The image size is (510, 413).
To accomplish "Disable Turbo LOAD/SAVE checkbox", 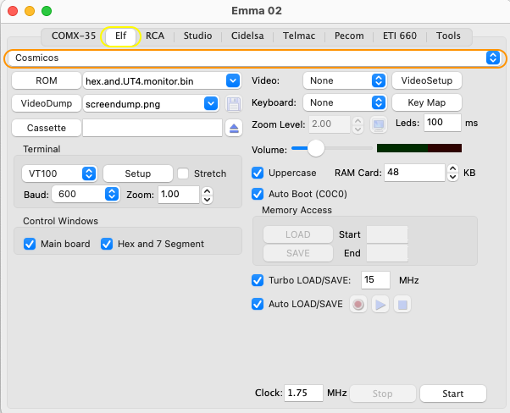I will tap(258, 280).
